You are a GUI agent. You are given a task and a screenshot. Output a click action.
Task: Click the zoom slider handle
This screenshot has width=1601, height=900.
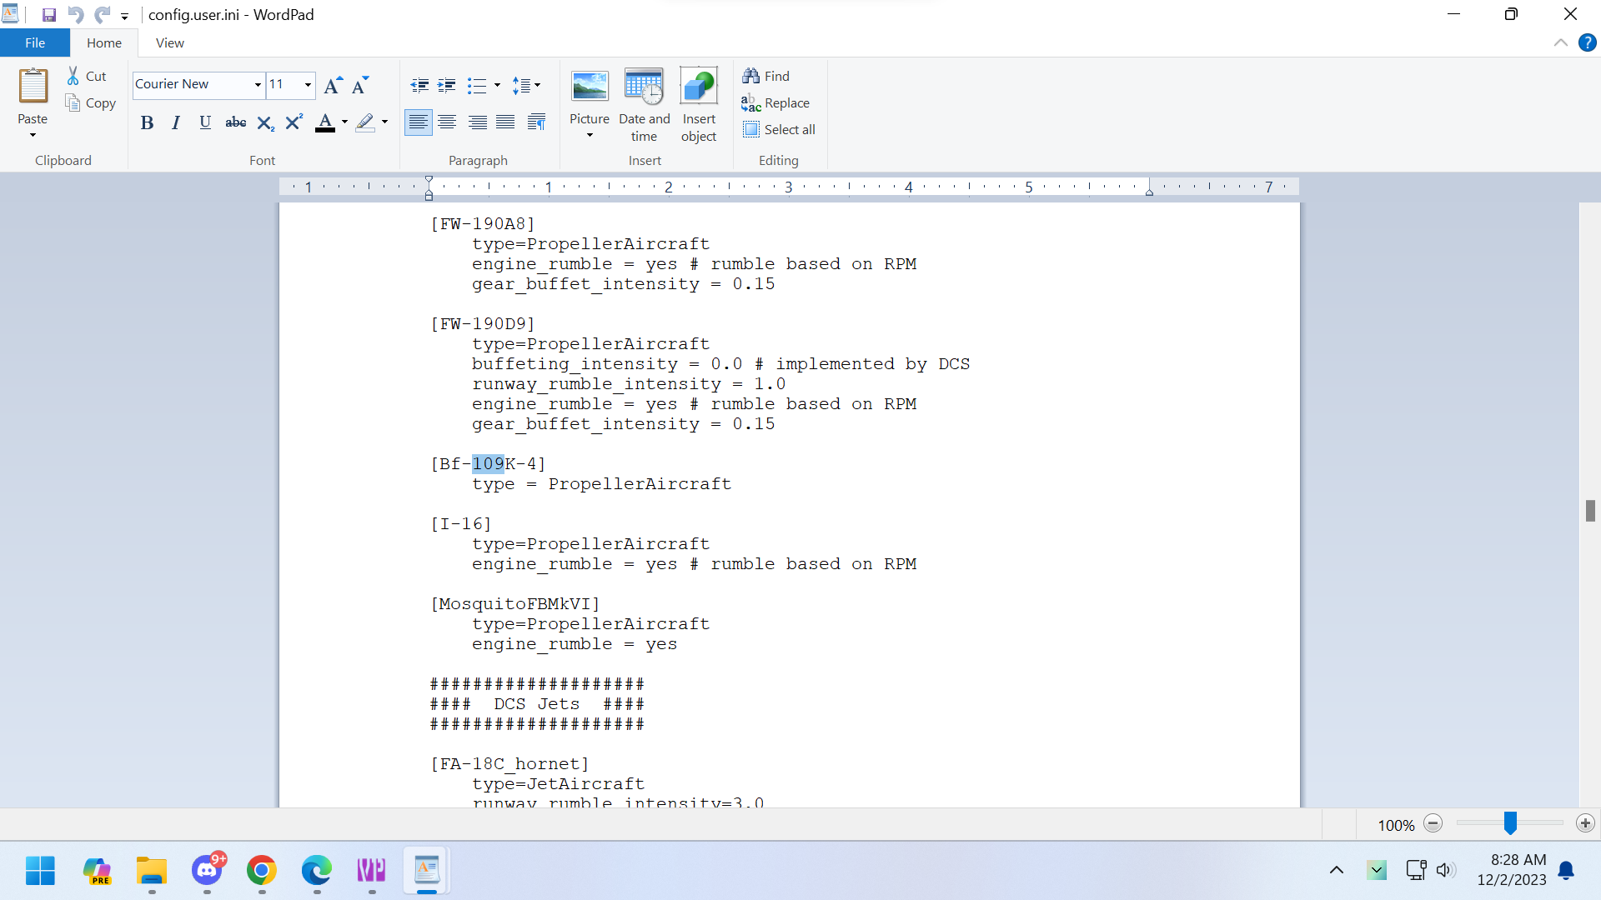1510,823
